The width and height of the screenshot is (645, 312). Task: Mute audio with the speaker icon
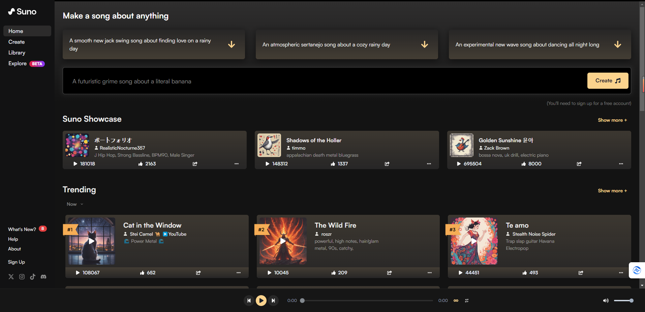(606, 301)
